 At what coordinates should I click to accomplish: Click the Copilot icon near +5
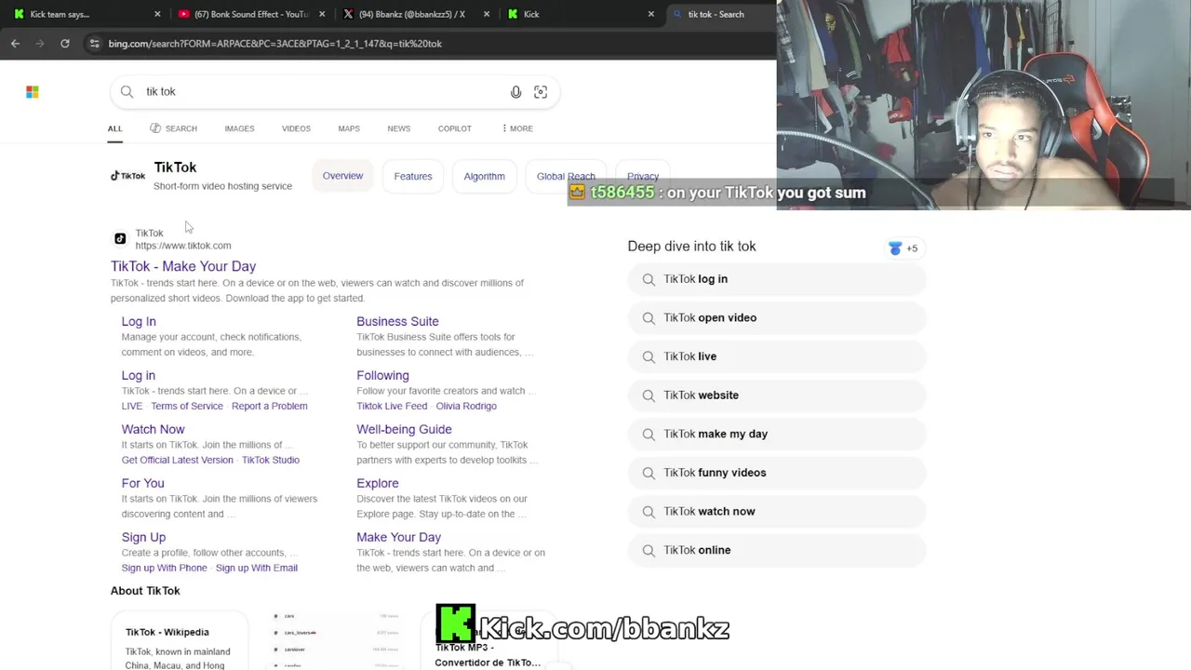point(895,248)
